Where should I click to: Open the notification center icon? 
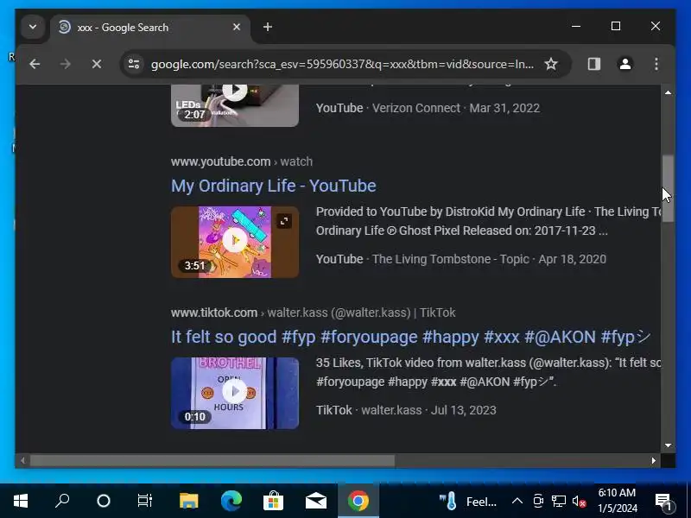[x=662, y=502]
